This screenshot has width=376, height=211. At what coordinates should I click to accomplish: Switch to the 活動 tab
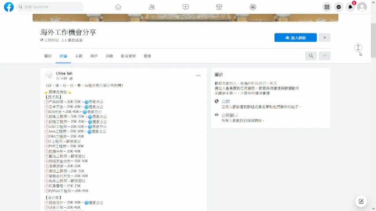pyautogui.click(x=109, y=56)
